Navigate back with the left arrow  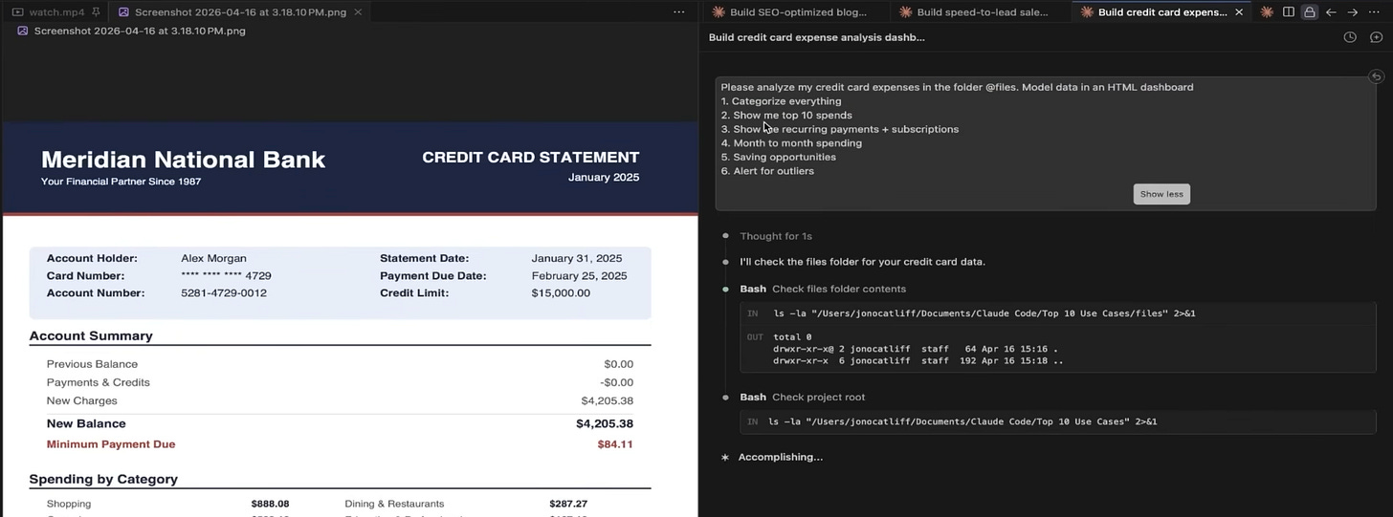coord(1331,12)
